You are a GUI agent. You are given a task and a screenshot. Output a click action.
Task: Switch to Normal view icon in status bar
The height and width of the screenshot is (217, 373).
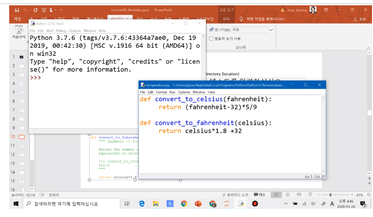(x=276, y=195)
